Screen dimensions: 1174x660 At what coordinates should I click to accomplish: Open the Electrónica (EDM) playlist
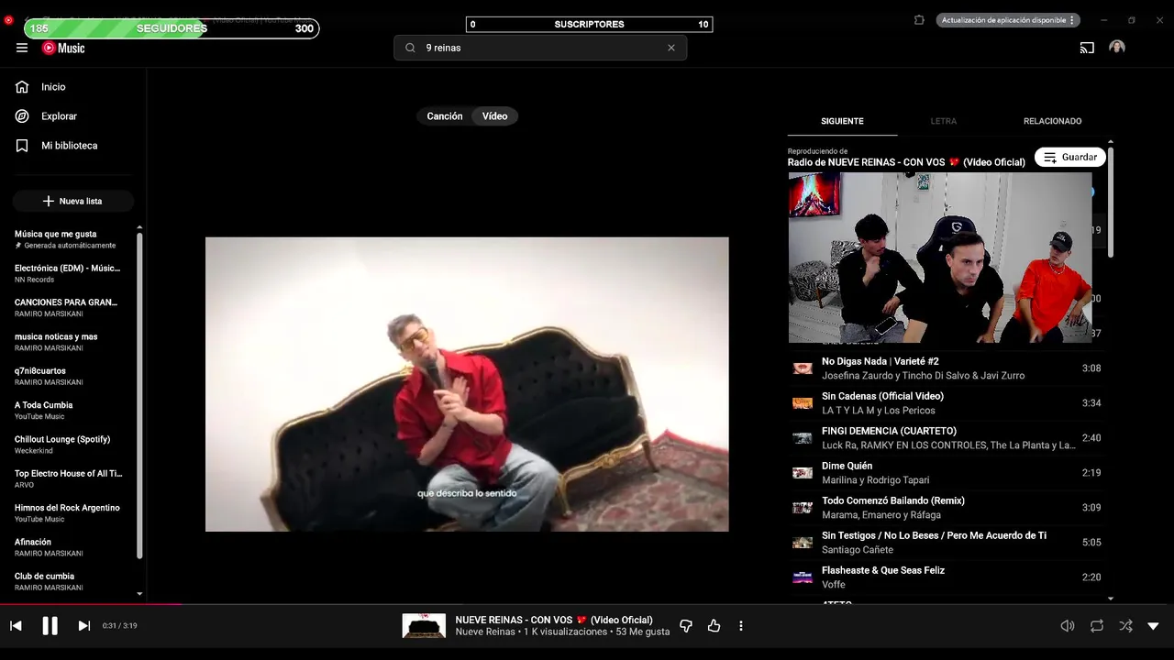68,273
